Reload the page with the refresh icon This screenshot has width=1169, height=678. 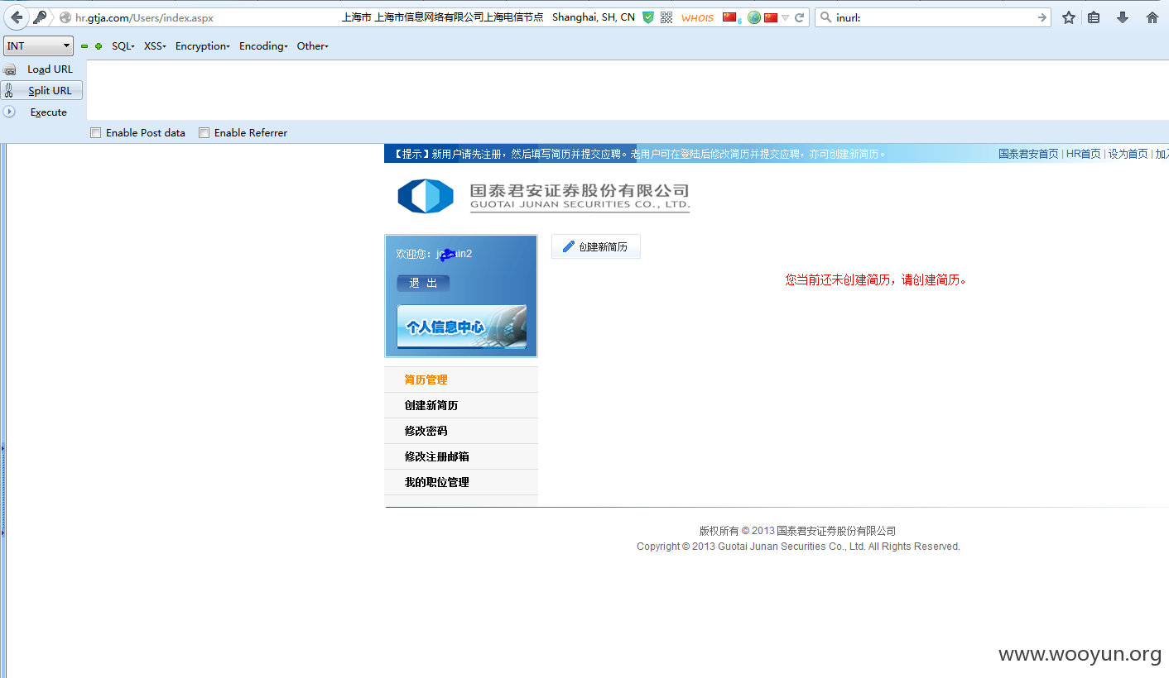[x=800, y=17]
